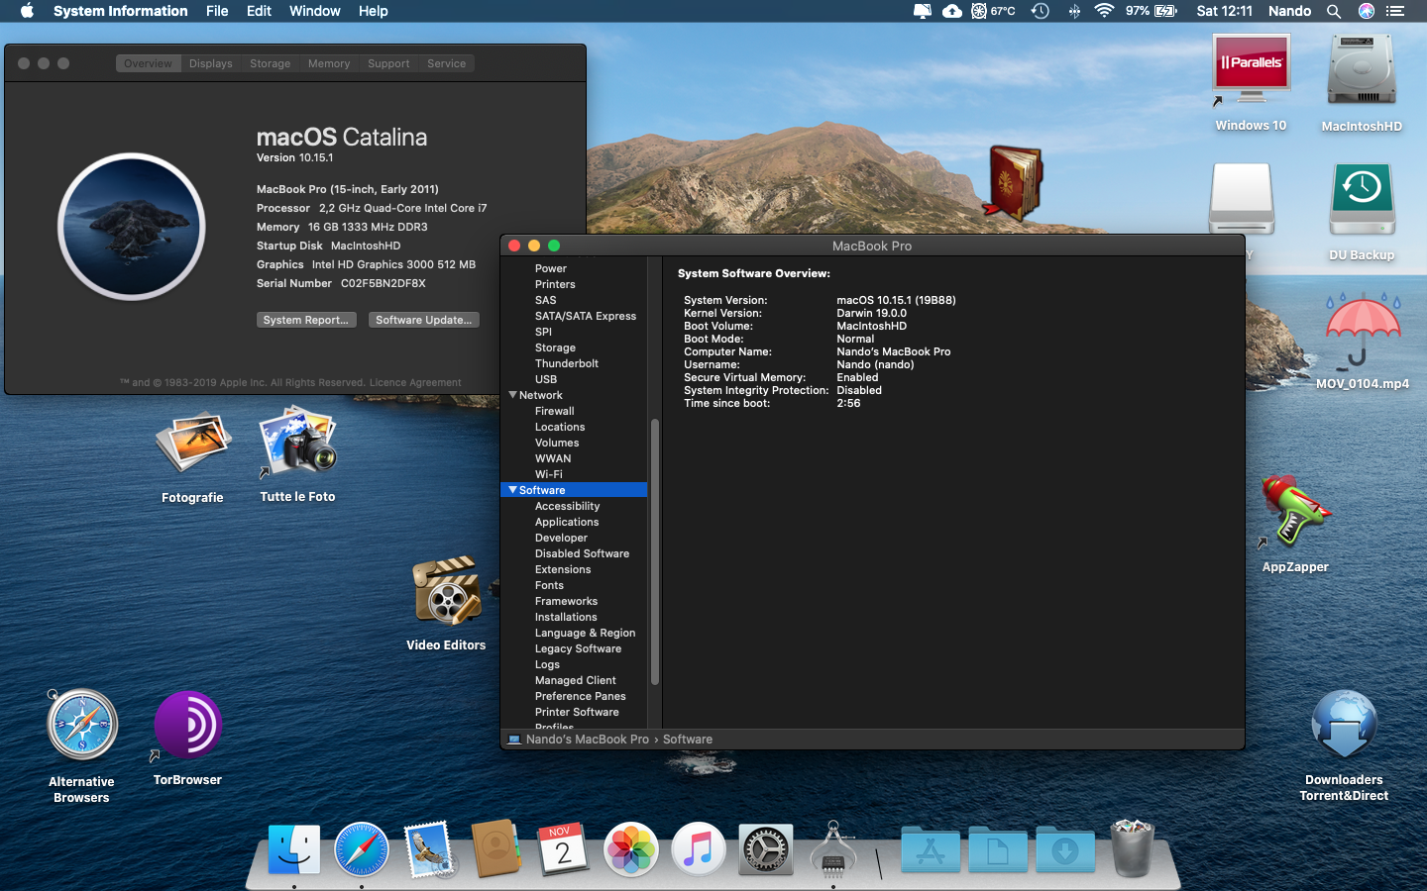Open Mail stamp icon in the Dock
The height and width of the screenshot is (891, 1427).
pyautogui.click(x=430, y=849)
